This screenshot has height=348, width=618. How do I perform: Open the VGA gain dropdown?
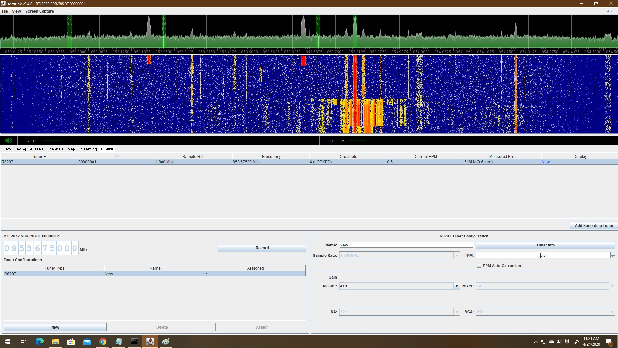pyautogui.click(x=612, y=312)
